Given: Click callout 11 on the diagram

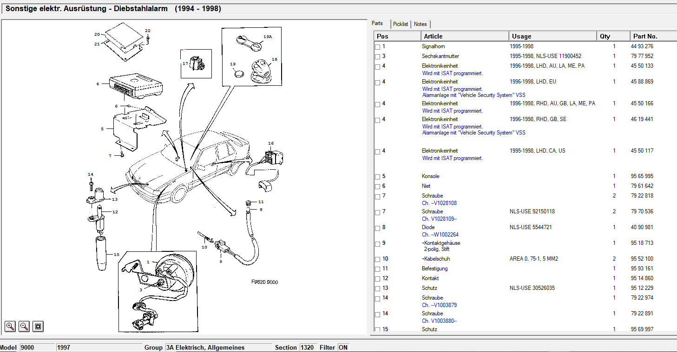Looking at the screenshot, I should tap(261, 202).
